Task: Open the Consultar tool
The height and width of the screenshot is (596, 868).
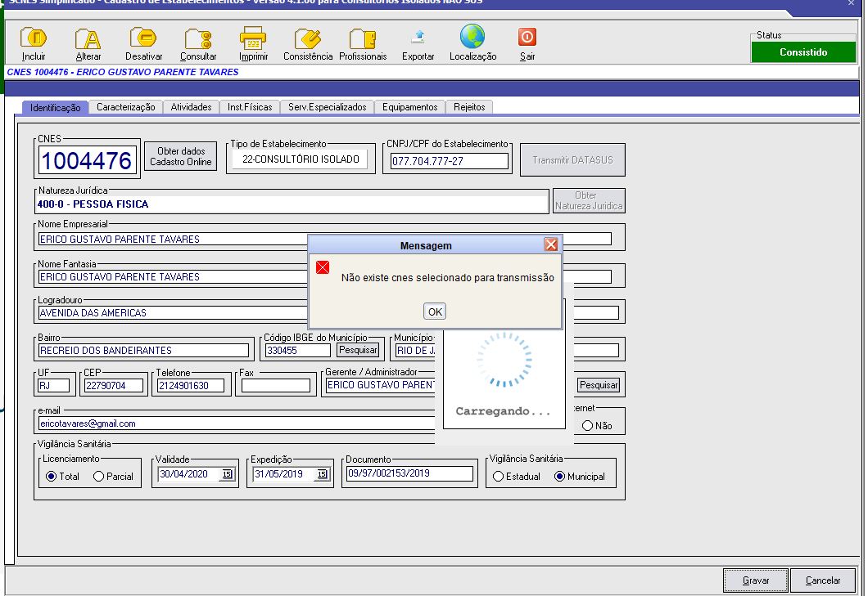Action: coord(198,38)
